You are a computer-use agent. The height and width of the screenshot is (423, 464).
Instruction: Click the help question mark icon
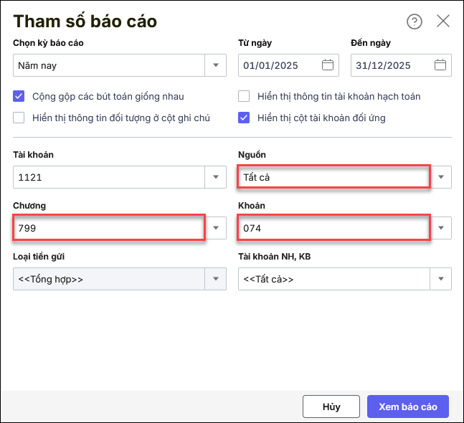coord(415,22)
